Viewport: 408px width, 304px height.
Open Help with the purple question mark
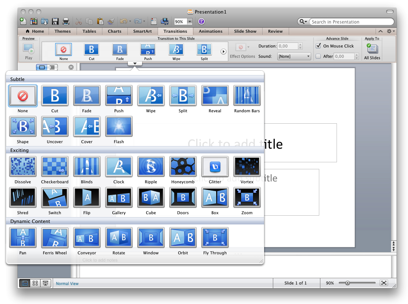click(x=201, y=21)
